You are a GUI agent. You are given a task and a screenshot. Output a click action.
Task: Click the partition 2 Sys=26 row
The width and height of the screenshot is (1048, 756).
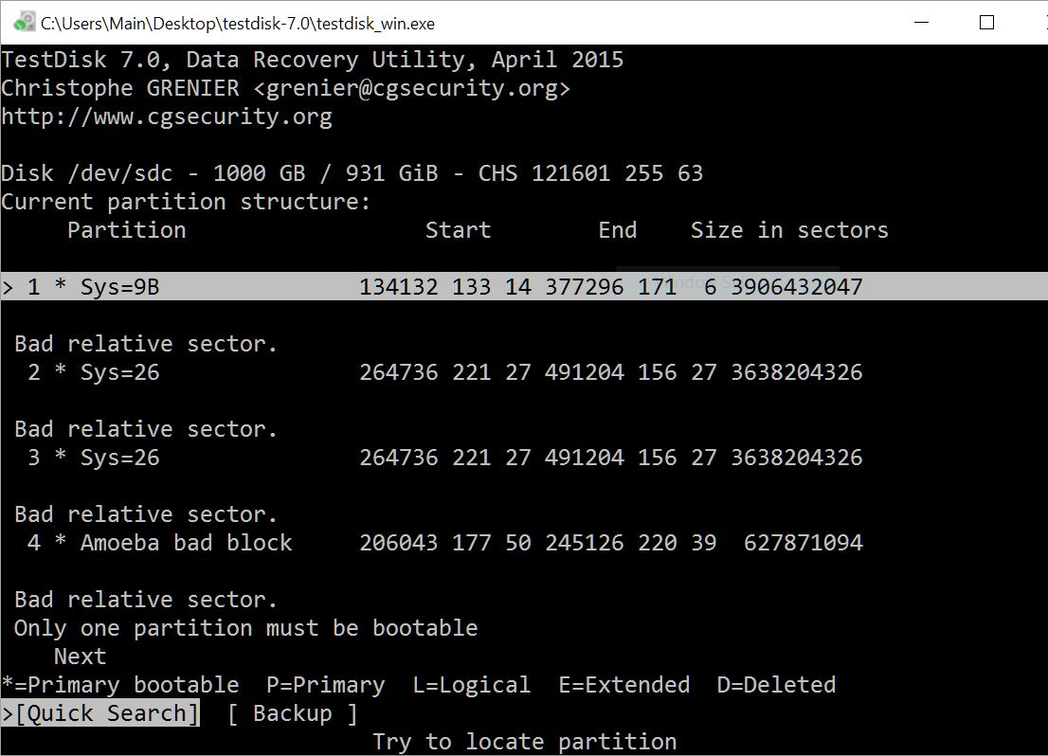point(444,371)
